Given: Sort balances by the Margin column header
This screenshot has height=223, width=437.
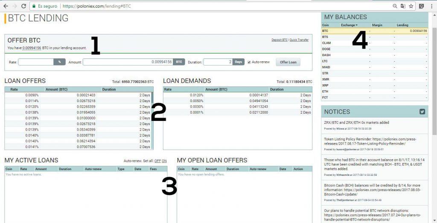Looking at the screenshot, I should (x=377, y=25).
